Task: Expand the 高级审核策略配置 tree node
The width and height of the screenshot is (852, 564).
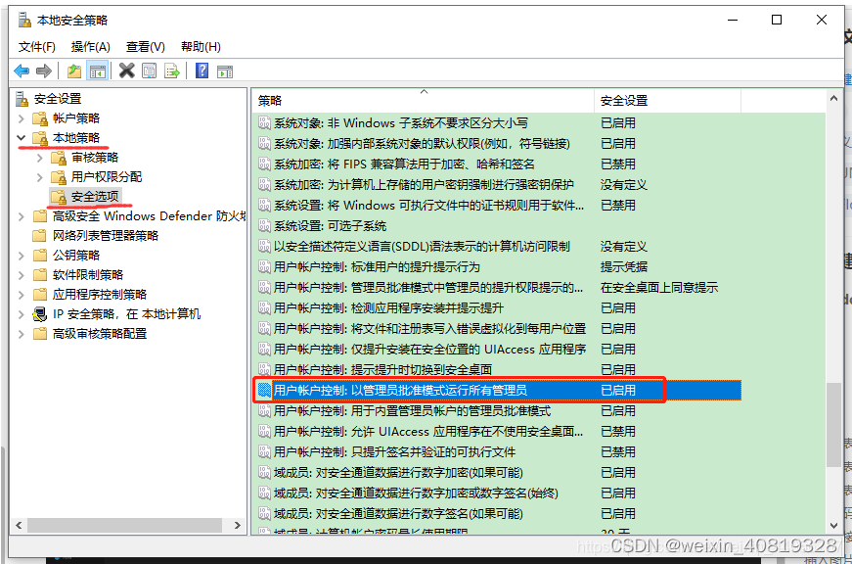Action: point(22,334)
